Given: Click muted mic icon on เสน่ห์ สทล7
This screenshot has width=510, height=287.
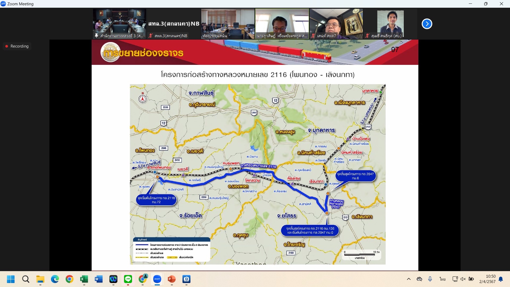Looking at the screenshot, I should pos(313,36).
